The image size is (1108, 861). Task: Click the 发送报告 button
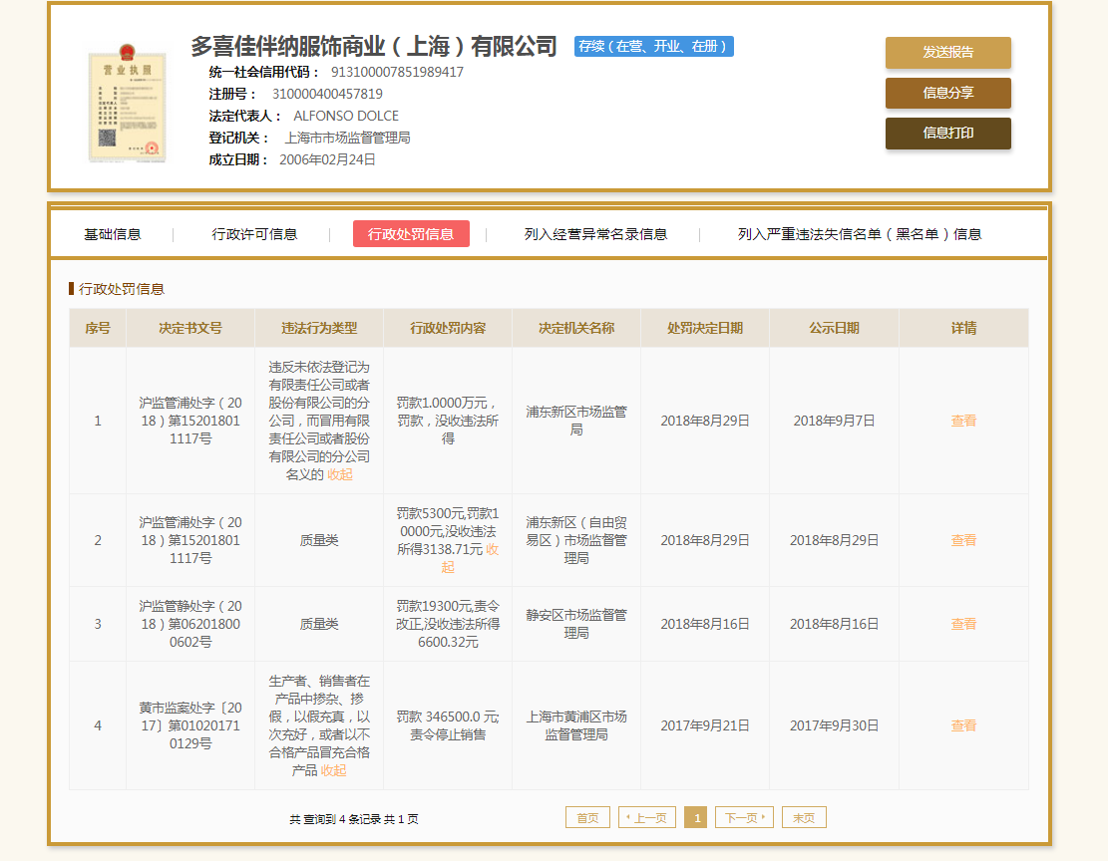947,52
